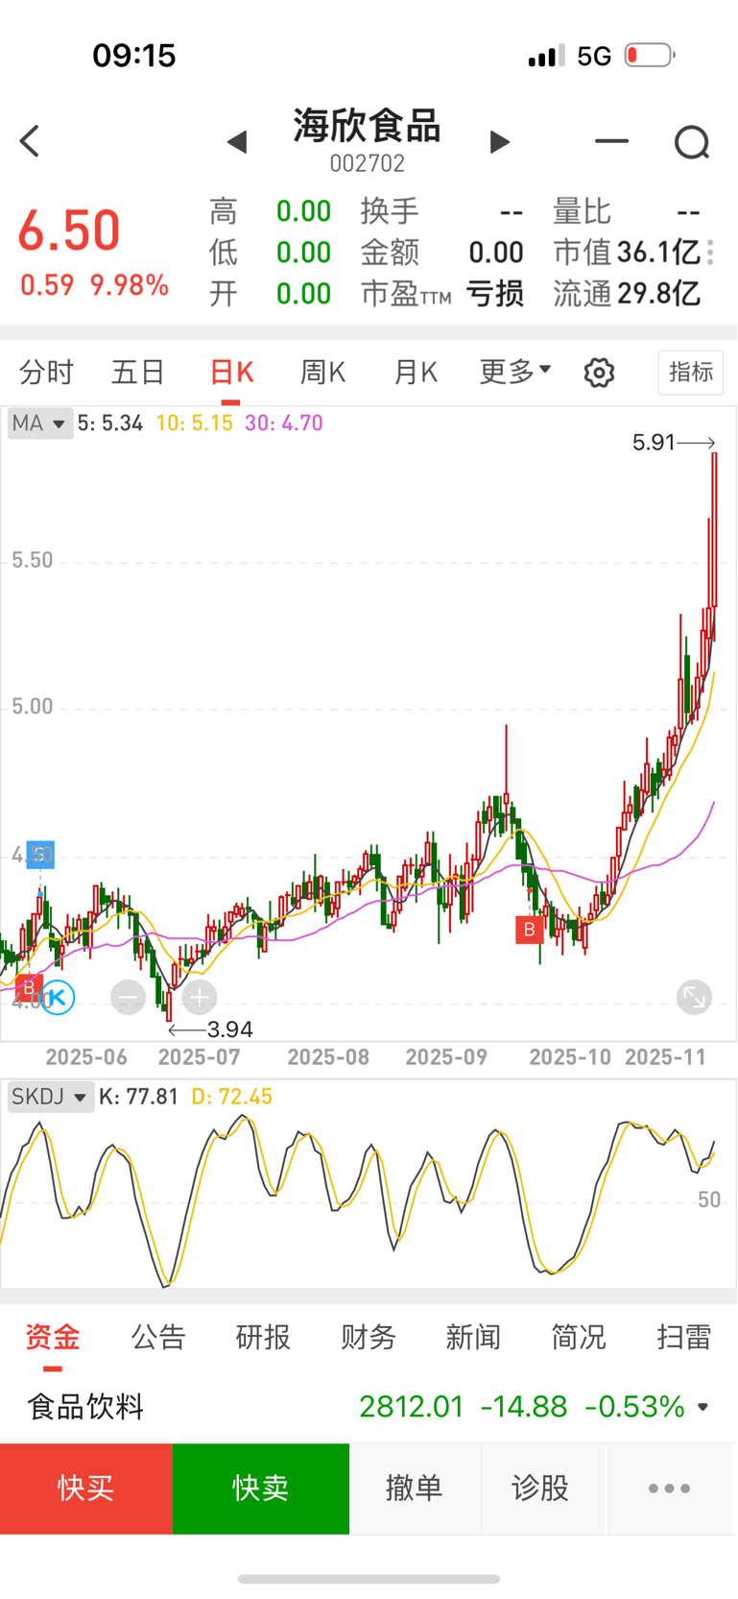Tap the stock name 海欣食品
The image size is (738, 1599).
point(368,126)
